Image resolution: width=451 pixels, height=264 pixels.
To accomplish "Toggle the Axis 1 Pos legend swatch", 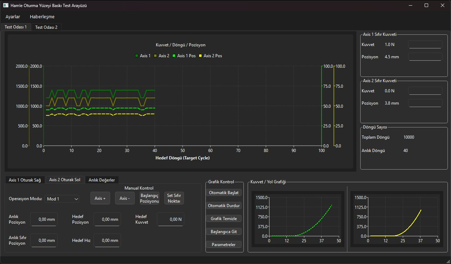I will 174,56.
